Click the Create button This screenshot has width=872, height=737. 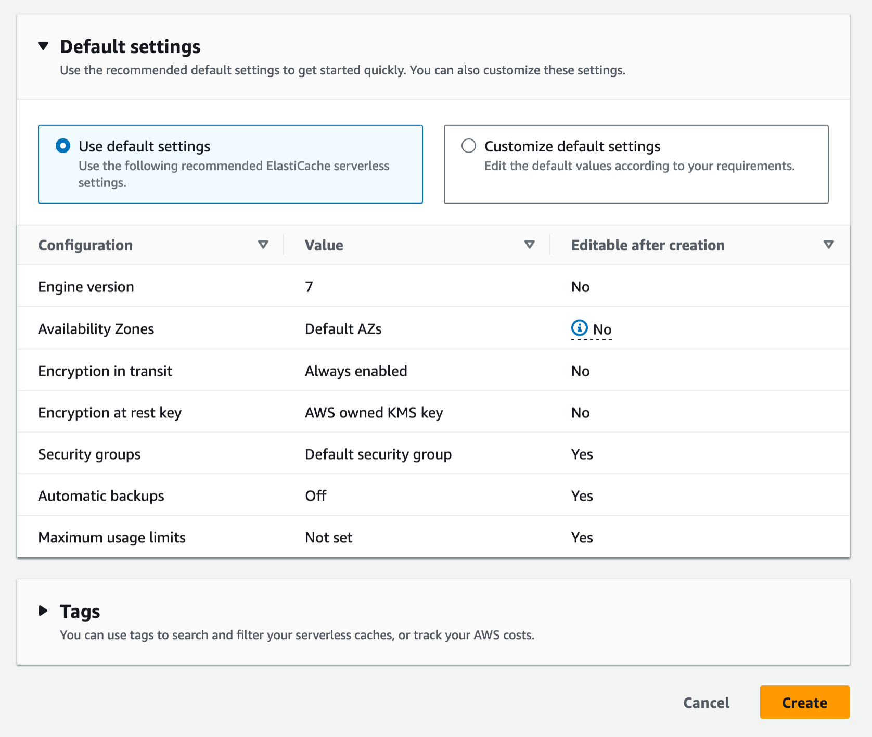point(804,703)
